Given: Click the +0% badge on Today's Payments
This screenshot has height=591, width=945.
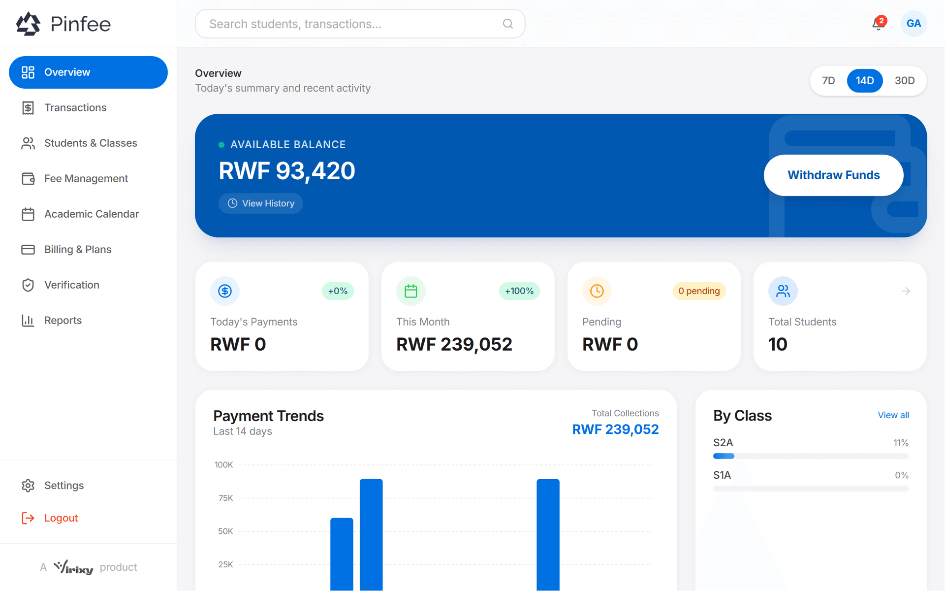Looking at the screenshot, I should click(338, 291).
